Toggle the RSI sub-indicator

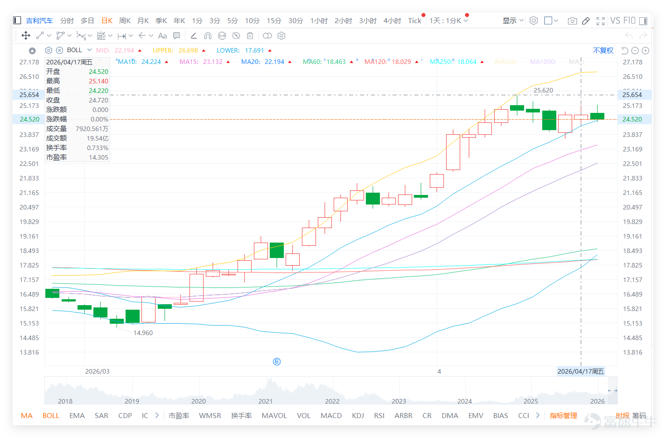coord(379,415)
